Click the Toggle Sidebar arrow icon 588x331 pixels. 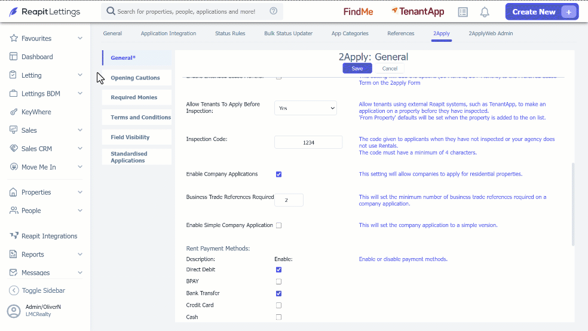14,290
